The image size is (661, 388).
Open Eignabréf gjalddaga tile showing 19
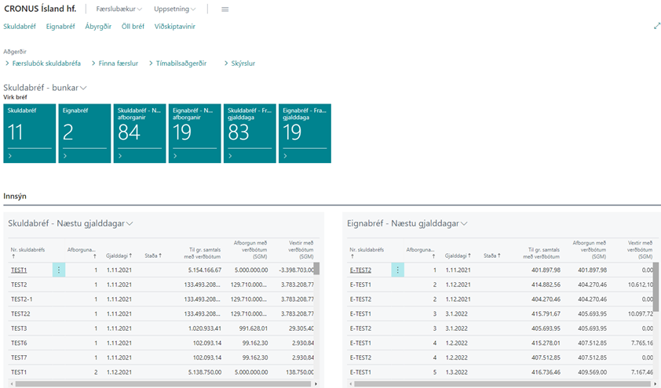305,133
